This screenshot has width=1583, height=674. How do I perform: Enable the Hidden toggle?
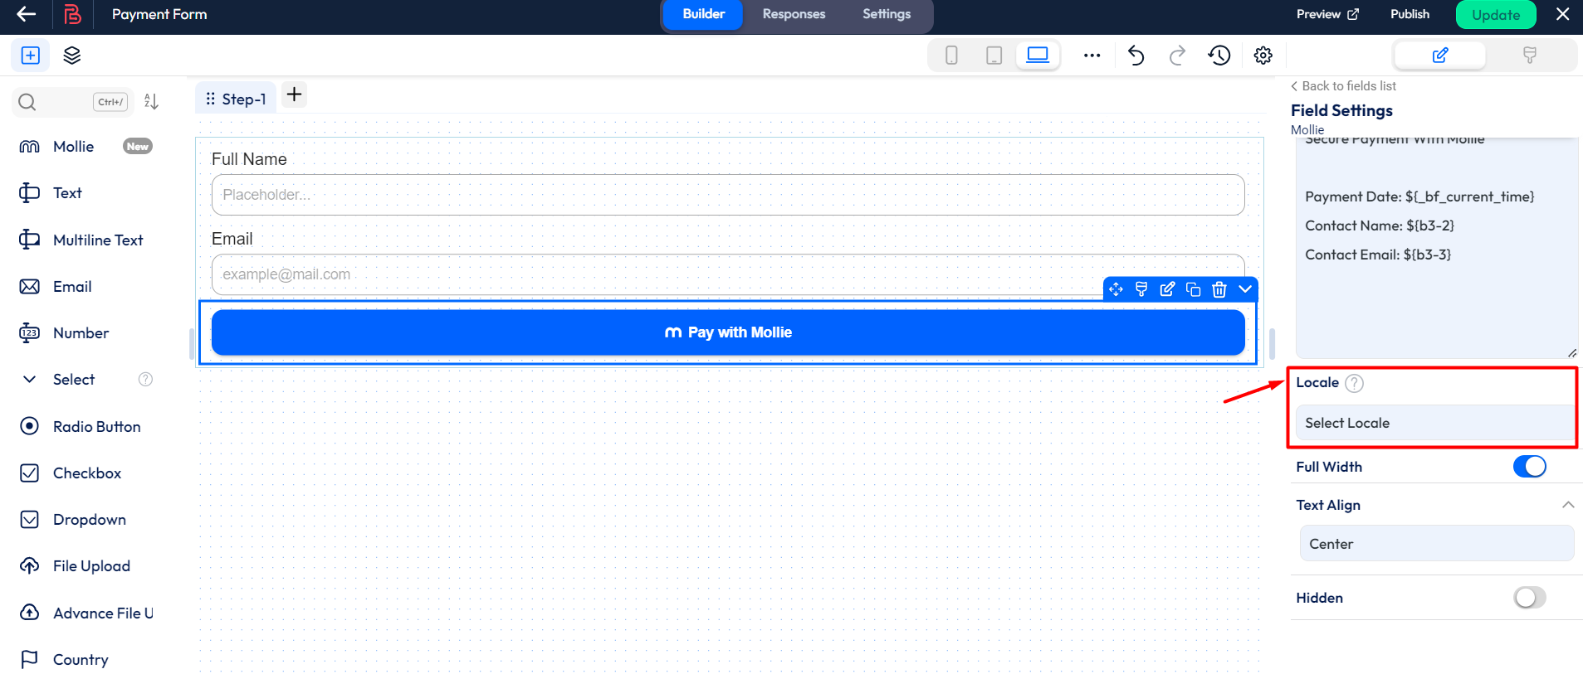pos(1529,598)
